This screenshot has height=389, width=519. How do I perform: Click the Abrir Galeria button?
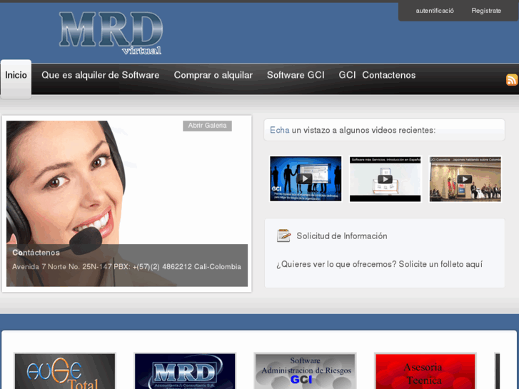tap(207, 126)
